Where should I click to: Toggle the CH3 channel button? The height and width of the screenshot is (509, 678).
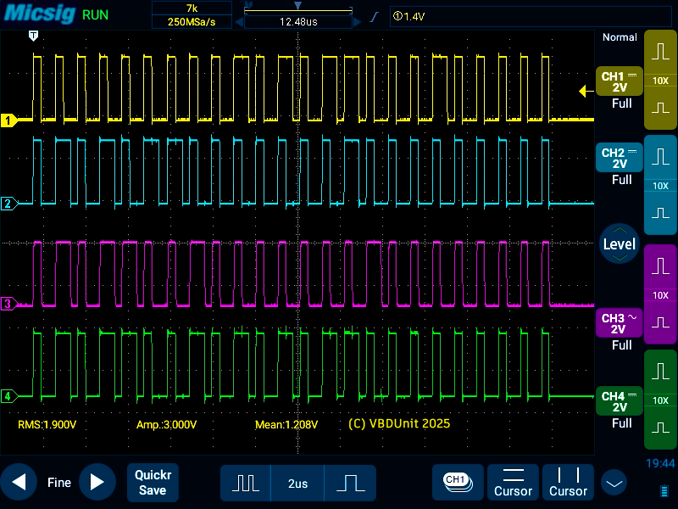tap(620, 323)
